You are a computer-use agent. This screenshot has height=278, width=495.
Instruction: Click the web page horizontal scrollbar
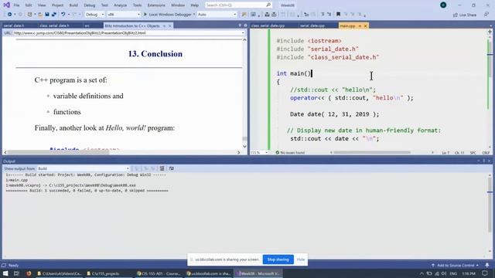(x=59, y=152)
